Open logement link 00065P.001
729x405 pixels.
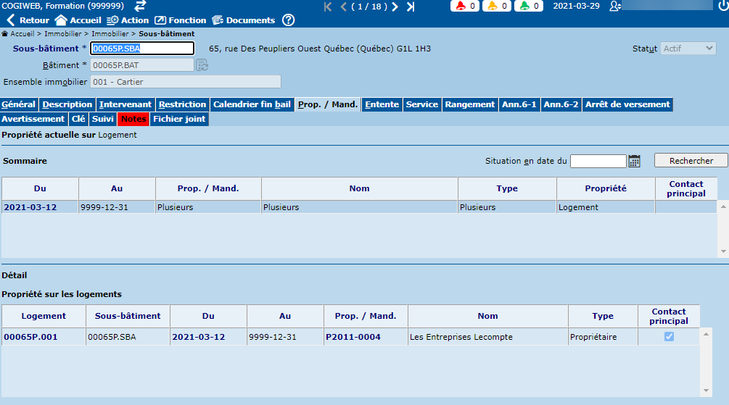30,337
